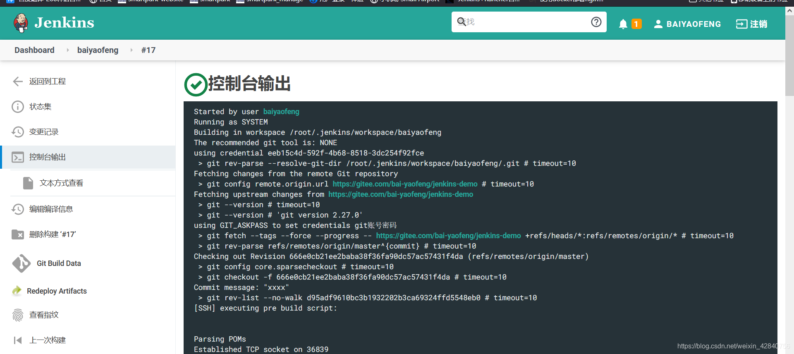The height and width of the screenshot is (354, 794).
Task: Open baiyaofeng breadcrumb project
Action: pyautogui.click(x=98, y=50)
